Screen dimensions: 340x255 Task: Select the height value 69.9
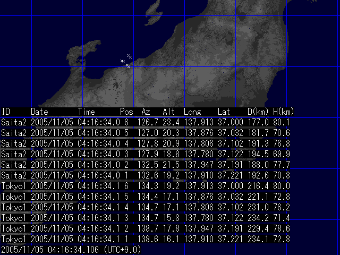tap(282, 154)
